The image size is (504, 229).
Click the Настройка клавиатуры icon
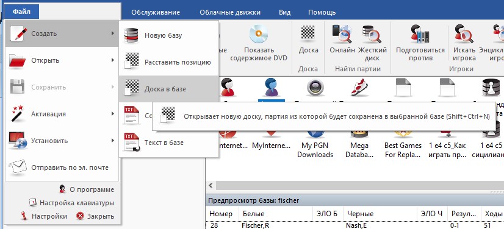pyautogui.click(x=32, y=203)
